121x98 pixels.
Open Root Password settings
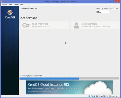click(45, 25)
